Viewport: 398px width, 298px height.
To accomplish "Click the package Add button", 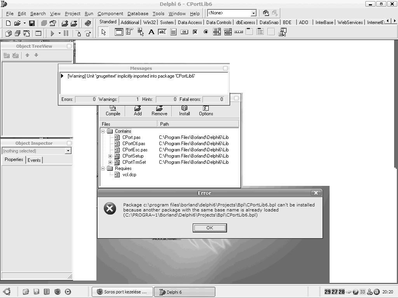I will (x=138, y=111).
